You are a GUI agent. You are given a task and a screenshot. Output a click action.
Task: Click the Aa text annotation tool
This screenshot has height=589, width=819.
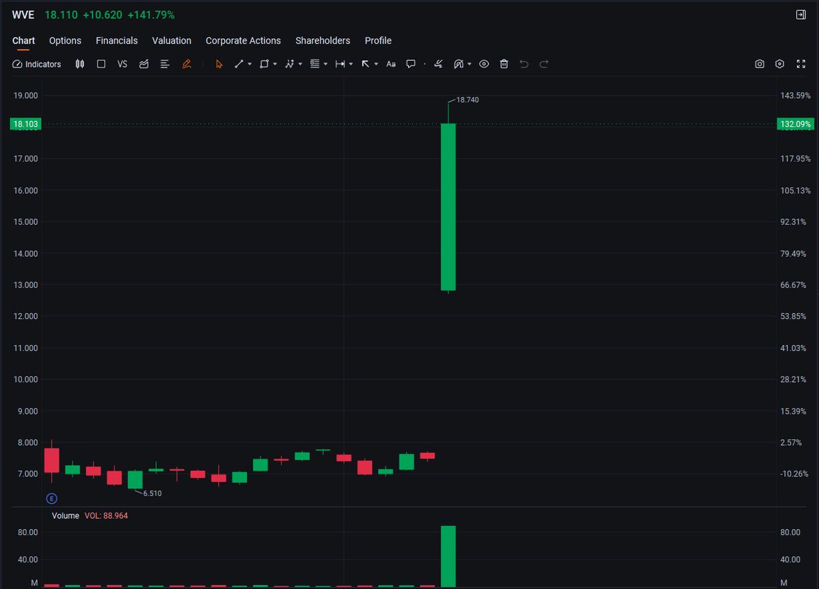[390, 63]
